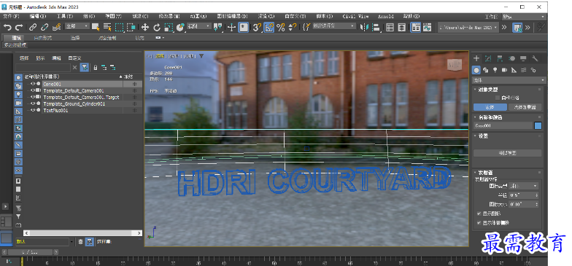Image resolution: width=572 pixels, height=266 pixels.
Task: Open the Layer Explorer toggle icon
Action: coord(401,27)
